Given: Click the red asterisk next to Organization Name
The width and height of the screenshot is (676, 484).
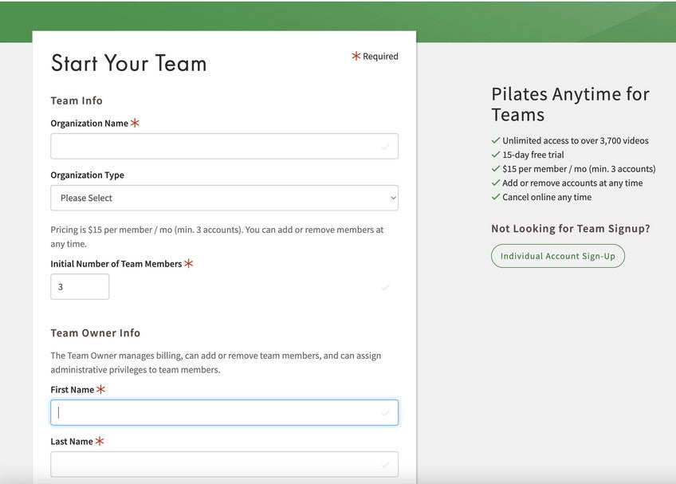Looking at the screenshot, I should click(135, 123).
